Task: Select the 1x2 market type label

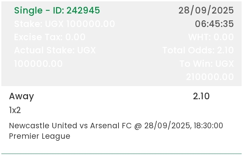Action: coord(15,110)
